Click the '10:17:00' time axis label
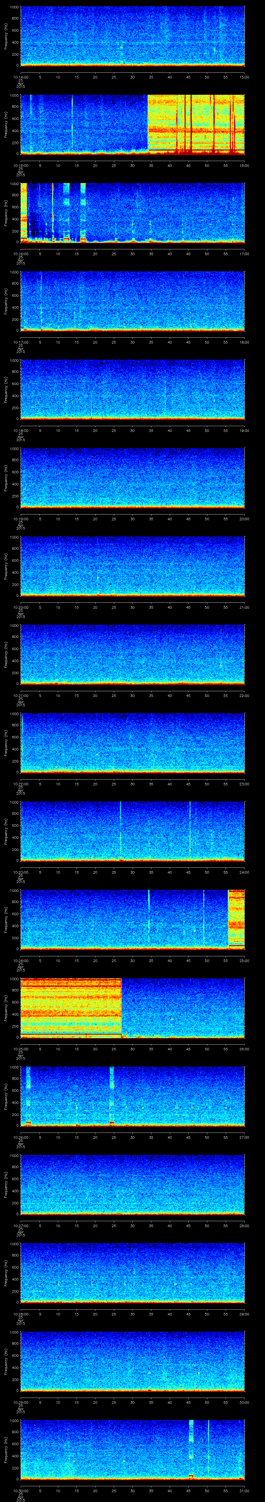This screenshot has height=1502, width=265. 20,342
